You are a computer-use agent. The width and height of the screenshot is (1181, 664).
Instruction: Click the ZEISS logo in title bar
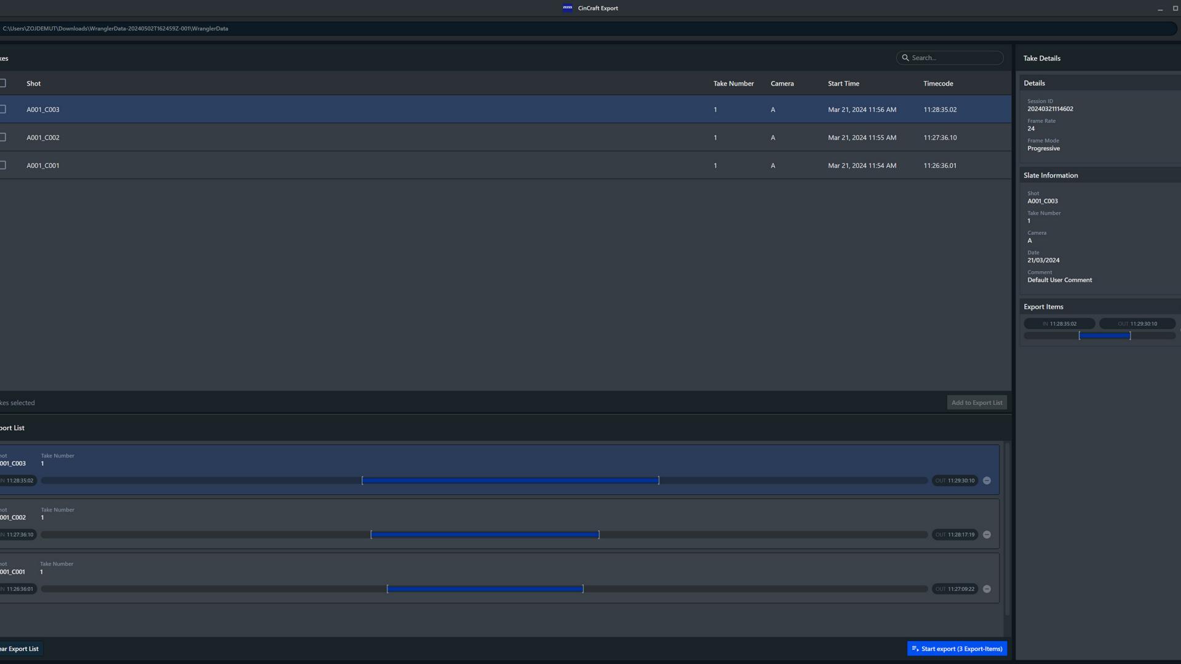(567, 8)
